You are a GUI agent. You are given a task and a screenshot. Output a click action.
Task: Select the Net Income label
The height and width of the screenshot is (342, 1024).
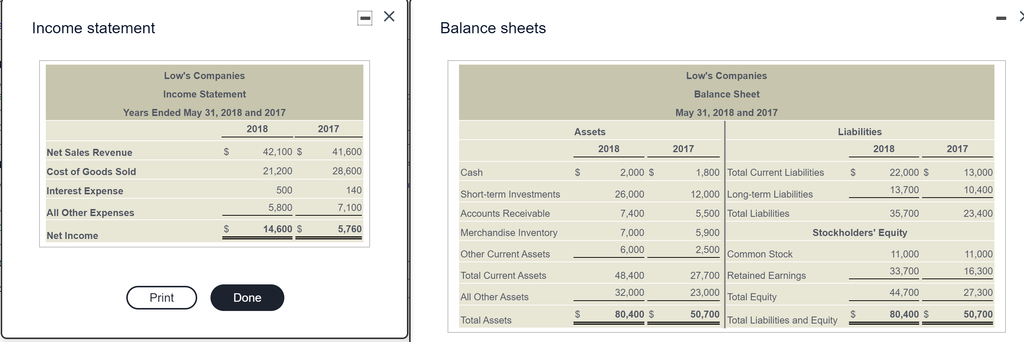tap(72, 235)
